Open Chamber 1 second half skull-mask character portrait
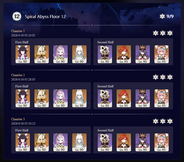The height and width of the screenshot is (162, 184). (105, 54)
